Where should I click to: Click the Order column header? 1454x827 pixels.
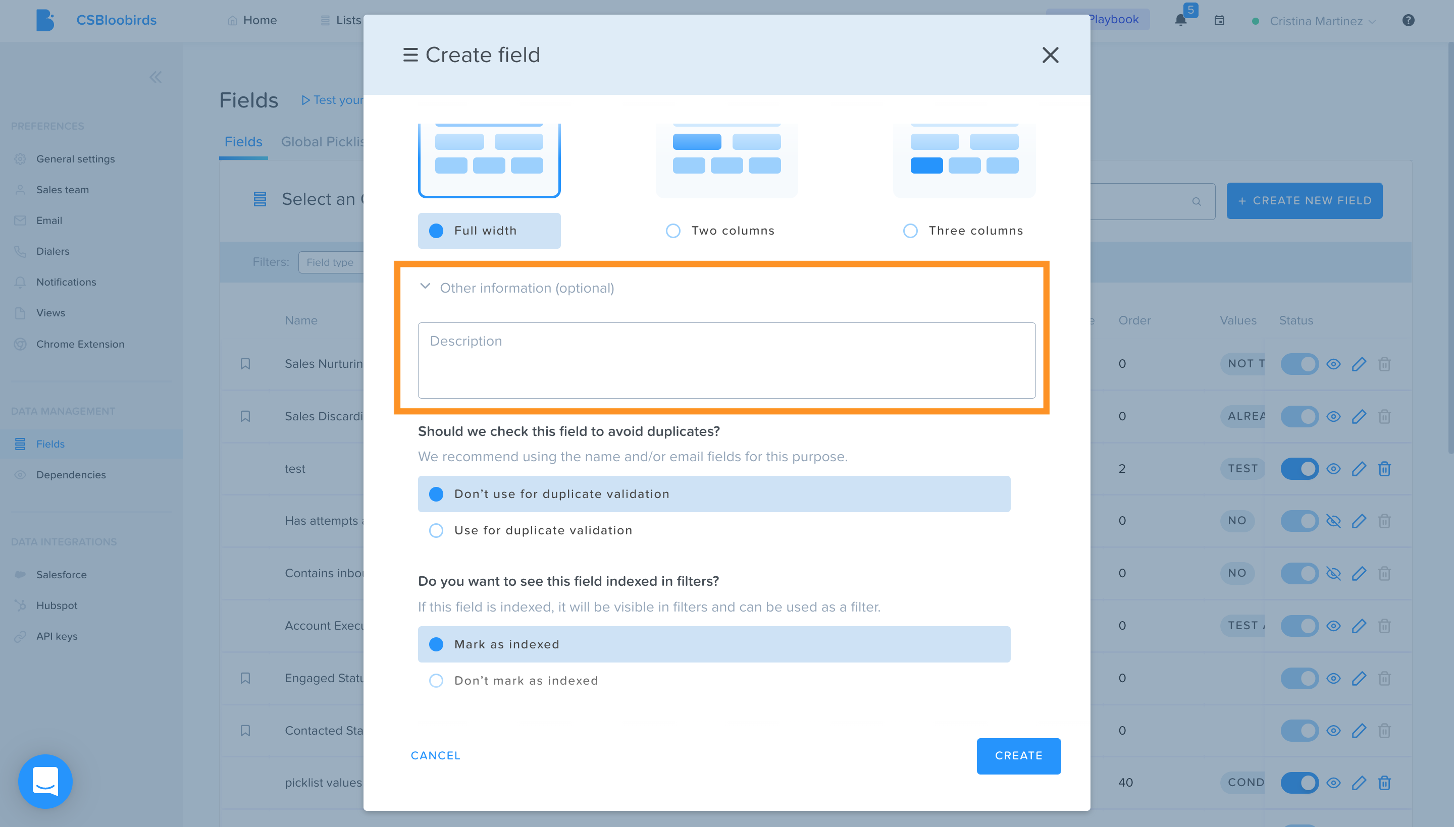(x=1134, y=320)
